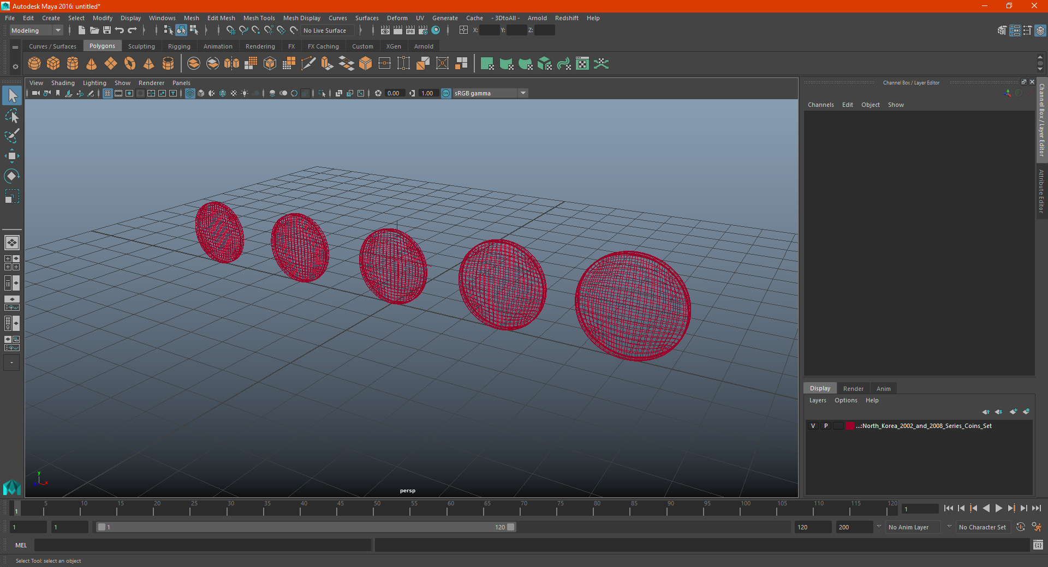
Task: Open the Layers menu in layer editor
Action: point(818,400)
